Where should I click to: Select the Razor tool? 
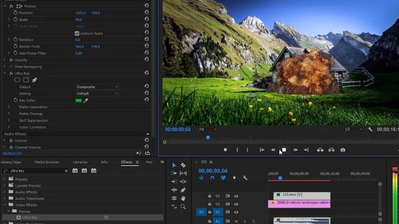[183, 166]
